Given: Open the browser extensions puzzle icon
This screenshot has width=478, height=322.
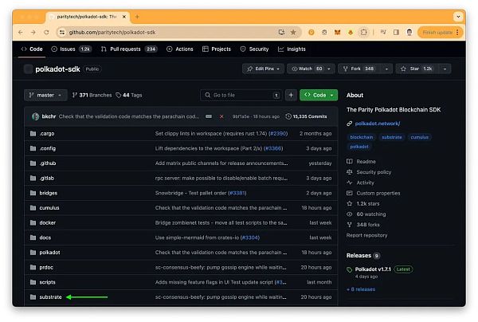Looking at the screenshot, I should tap(363, 32).
